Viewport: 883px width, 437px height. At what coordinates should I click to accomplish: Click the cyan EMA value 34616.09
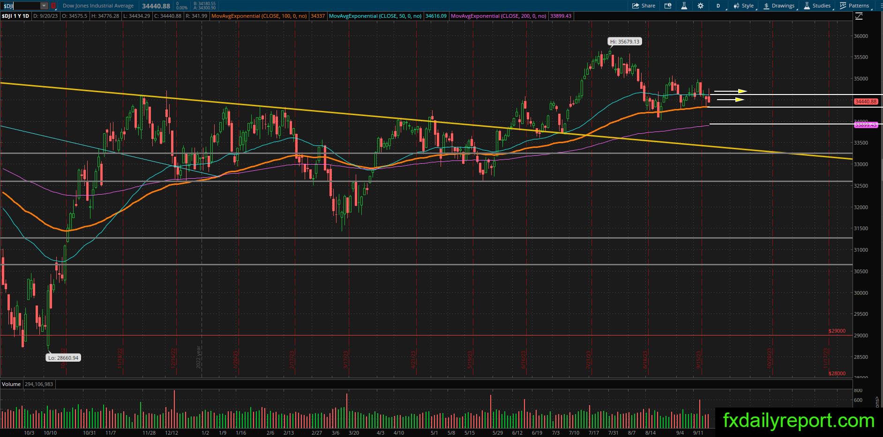pos(436,16)
